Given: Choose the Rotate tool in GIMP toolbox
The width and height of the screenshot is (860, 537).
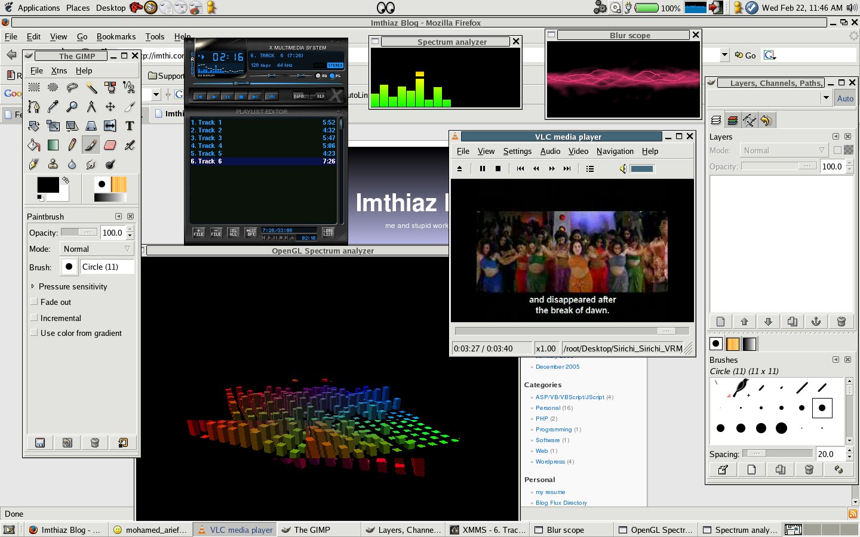Looking at the screenshot, I should (x=34, y=126).
